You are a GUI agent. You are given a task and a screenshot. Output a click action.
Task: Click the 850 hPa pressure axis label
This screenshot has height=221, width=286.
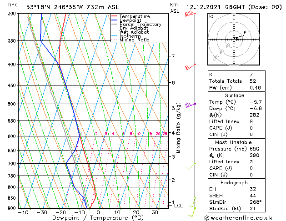13,198
